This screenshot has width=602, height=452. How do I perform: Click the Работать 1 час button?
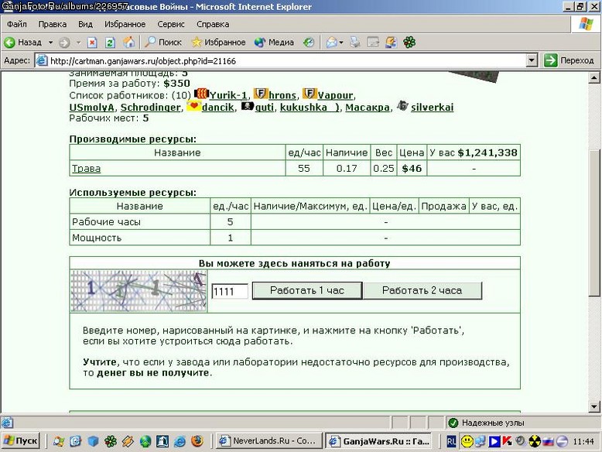307,291
